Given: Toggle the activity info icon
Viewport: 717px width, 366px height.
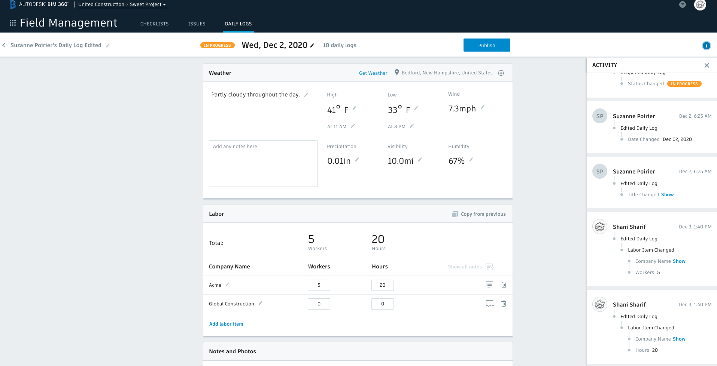Looking at the screenshot, I should pyautogui.click(x=706, y=46).
